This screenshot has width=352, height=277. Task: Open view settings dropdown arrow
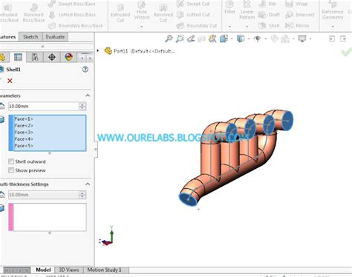pos(310,39)
